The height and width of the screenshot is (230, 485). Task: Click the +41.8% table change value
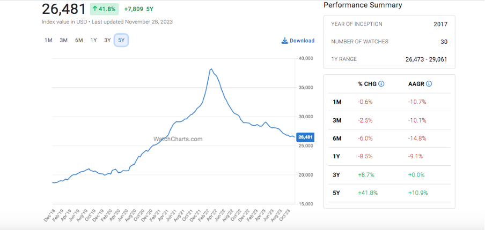(368, 193)
